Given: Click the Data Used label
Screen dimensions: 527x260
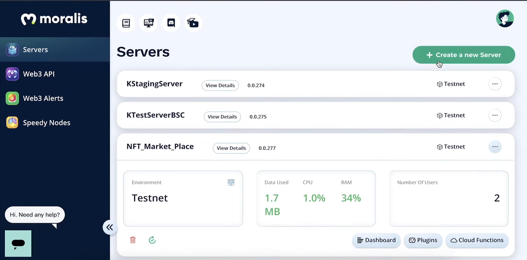Looking at the screenshot, I should tap(276, 183).
